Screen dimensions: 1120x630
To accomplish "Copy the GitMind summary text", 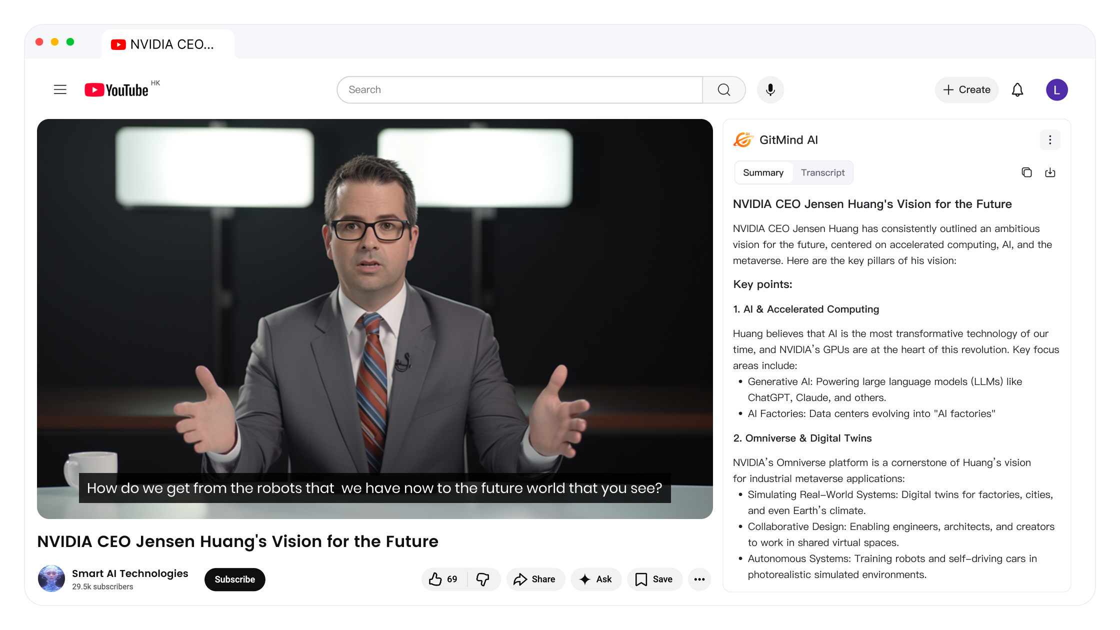I will click(x=1026, y=172).
